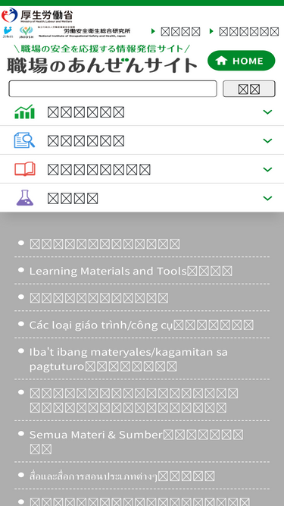Expand the flask menu section chevron
This screenshot has width=284, height=506.
(x=267, y=198)
